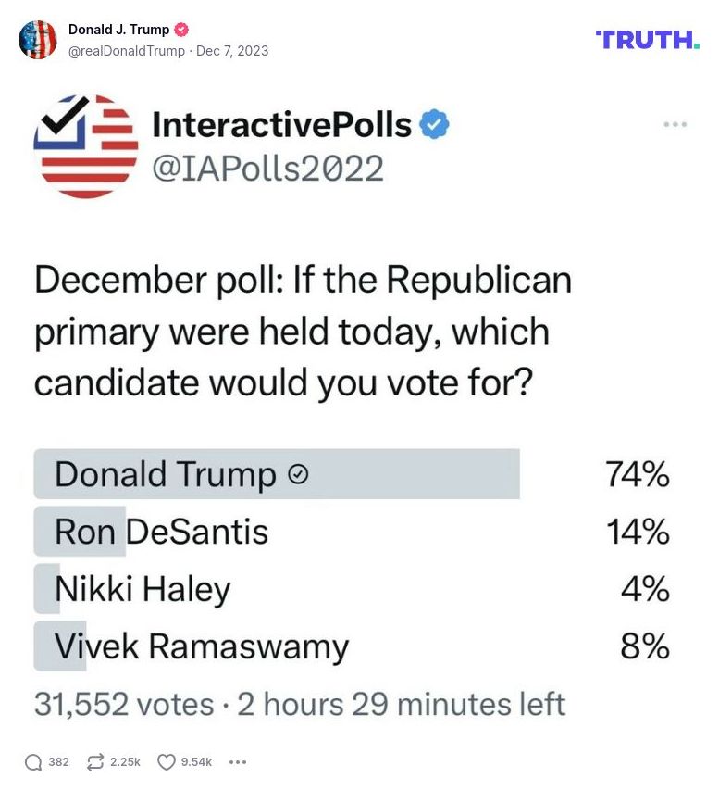Open Donald J. Trump's profile avatar
719x790 pixels.
pyautogui.click(x=39, y=39)
